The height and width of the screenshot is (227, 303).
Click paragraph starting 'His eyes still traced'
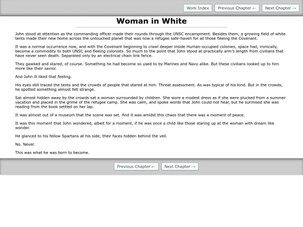[149, 87]
